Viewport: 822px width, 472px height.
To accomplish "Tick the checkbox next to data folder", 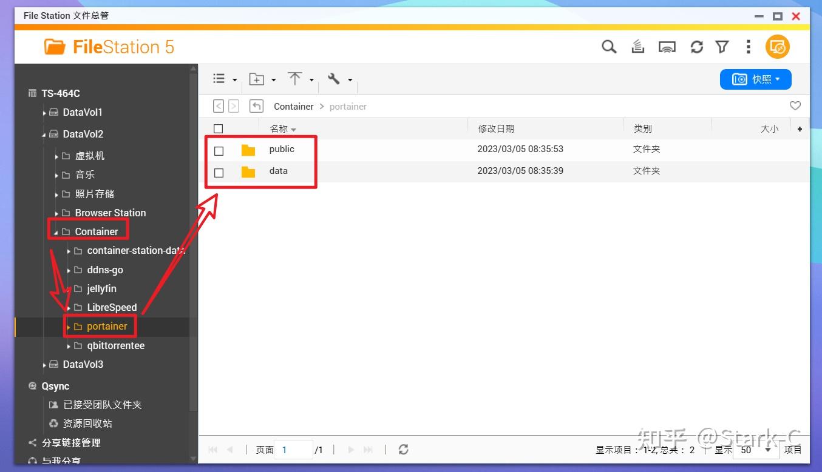I will click(x=219, y=173).
